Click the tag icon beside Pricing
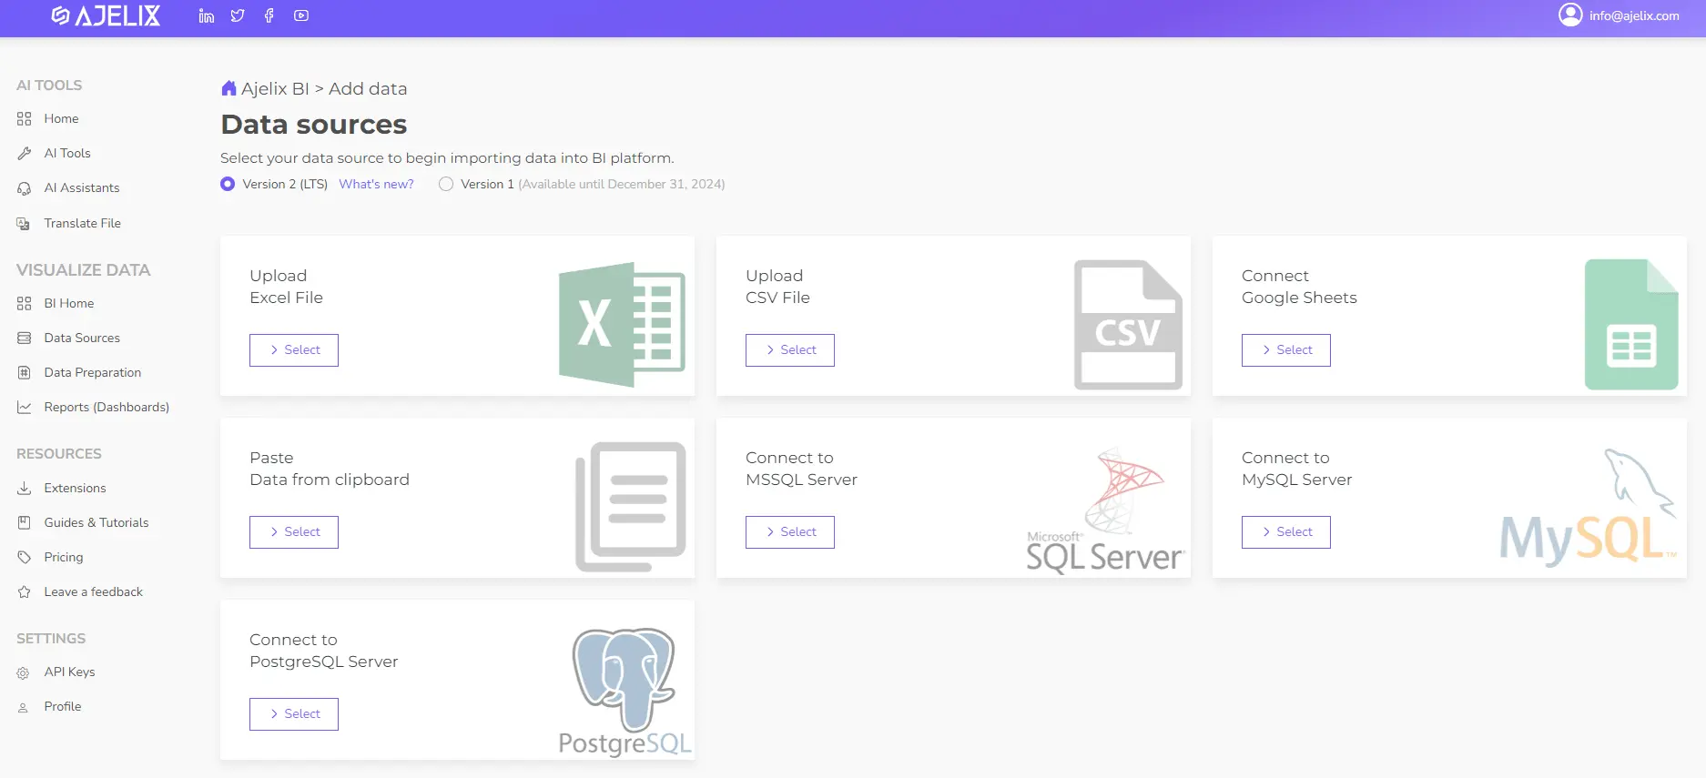The image size is (1706, 778). coord(24,557)
